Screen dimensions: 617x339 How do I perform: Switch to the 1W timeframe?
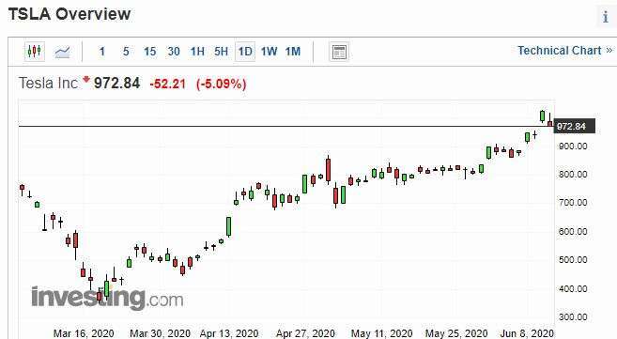point(270,52)
